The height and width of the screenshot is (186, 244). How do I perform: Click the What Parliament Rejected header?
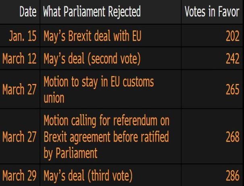[91, 13]
